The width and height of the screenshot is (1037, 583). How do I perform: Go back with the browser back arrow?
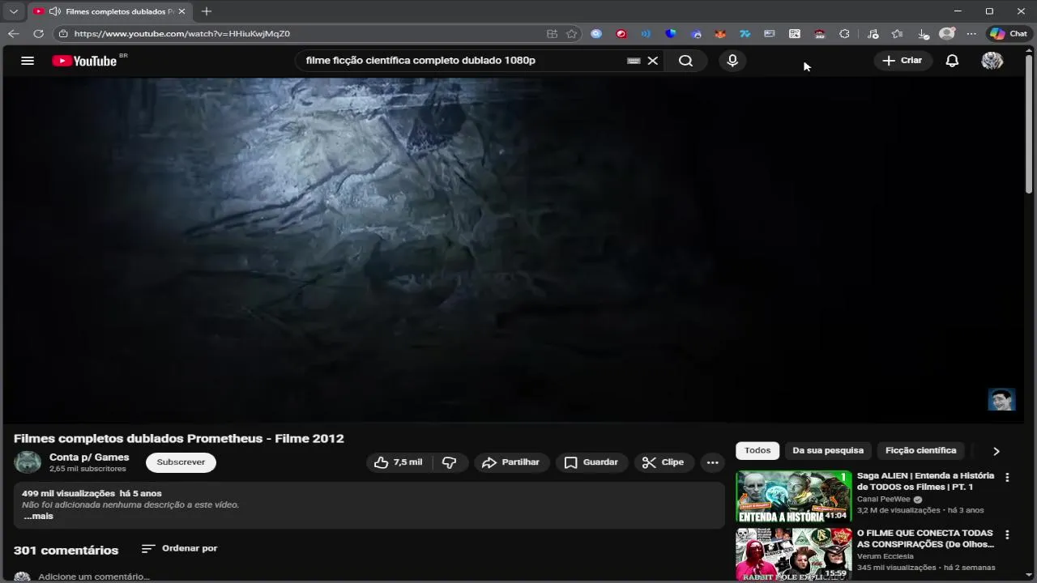pos(13,34)
